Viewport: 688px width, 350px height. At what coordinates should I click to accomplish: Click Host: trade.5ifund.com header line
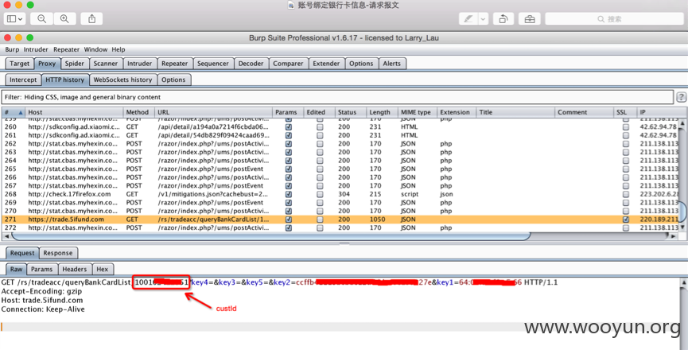(x=42, y=301)
